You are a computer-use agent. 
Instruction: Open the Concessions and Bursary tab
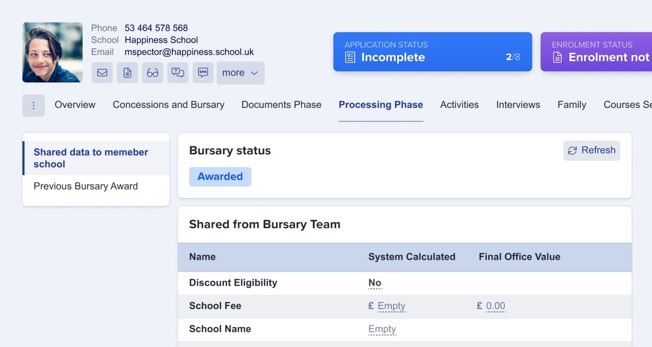(x=168, y=105)
